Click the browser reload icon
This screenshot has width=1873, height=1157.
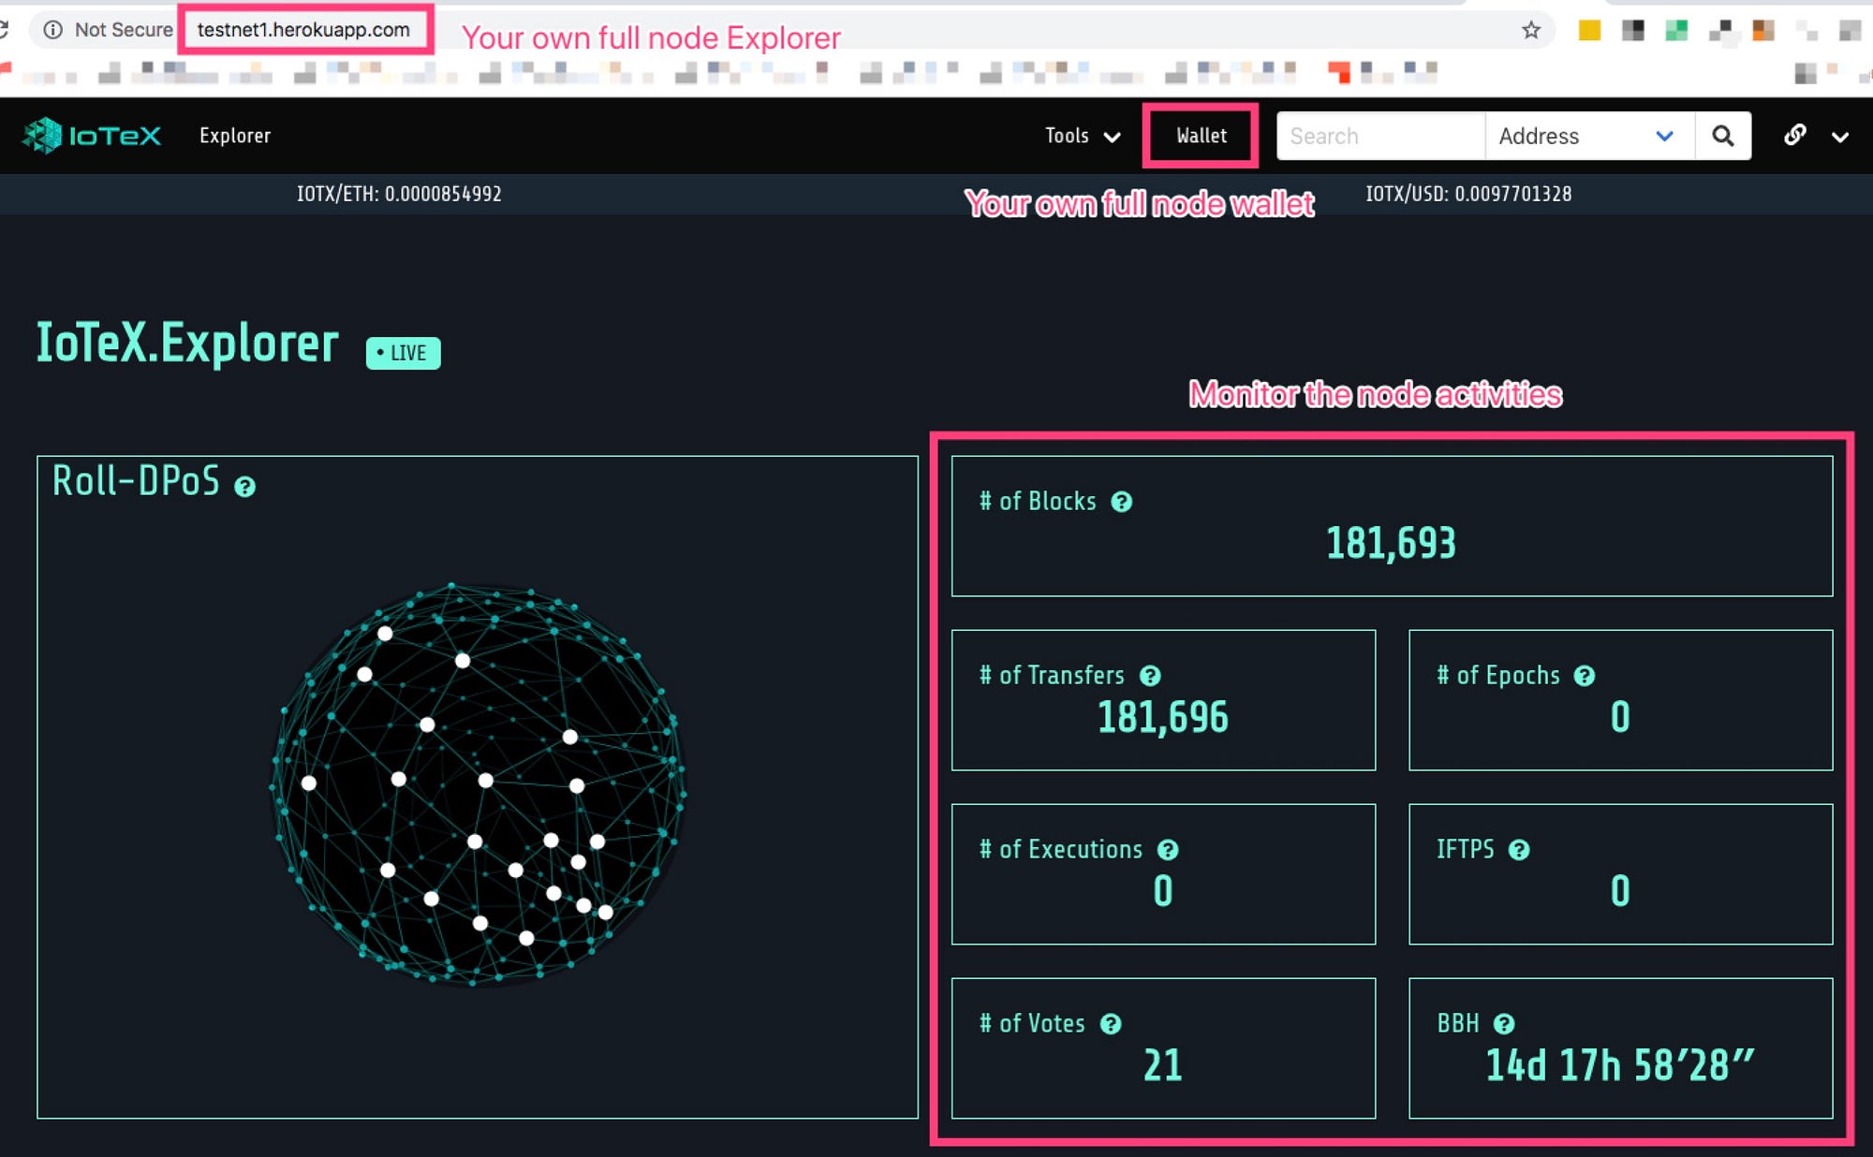4,30
